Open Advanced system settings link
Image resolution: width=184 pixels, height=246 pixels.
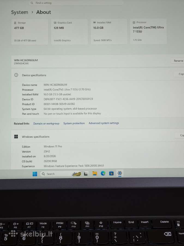[104, 123]
